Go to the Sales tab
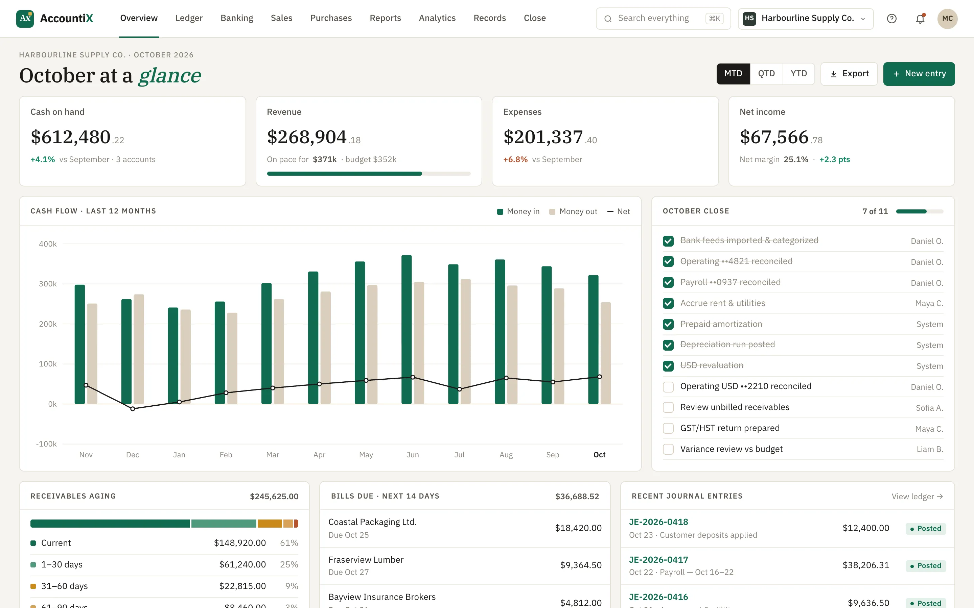Screen dimensions: 974x608 point(281,18)
